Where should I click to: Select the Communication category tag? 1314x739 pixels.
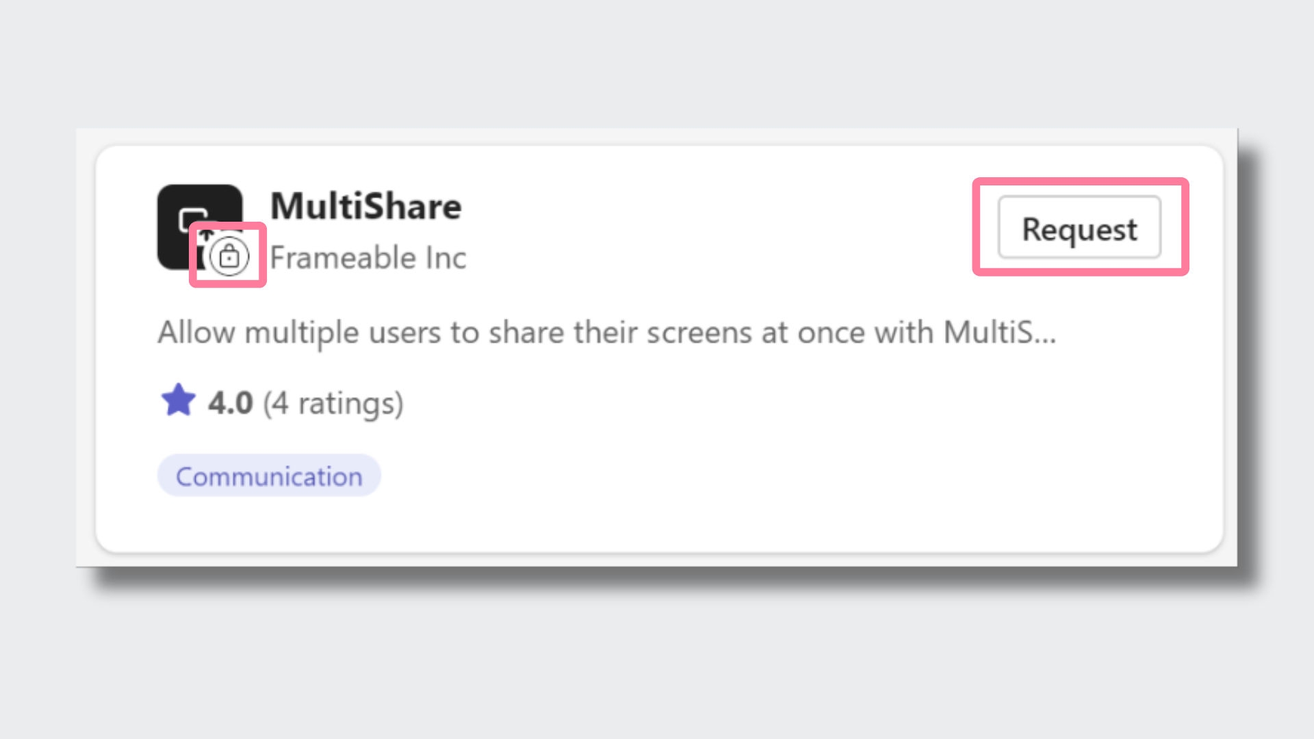(x=269, y=476)
